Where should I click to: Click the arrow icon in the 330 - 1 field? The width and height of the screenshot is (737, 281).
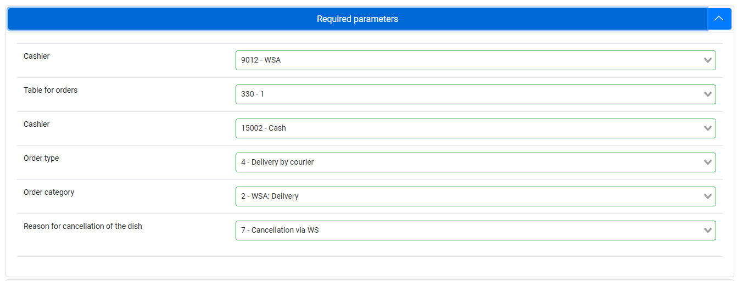click(x=708, y=94)
